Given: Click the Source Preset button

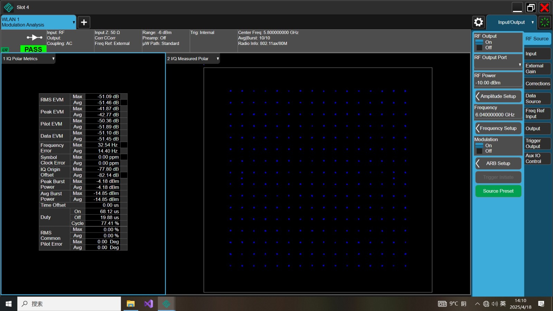Looking at the screenshot, I should click(498, 191).
